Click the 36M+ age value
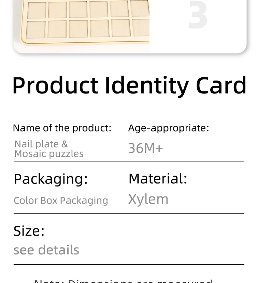 (145, 148)
